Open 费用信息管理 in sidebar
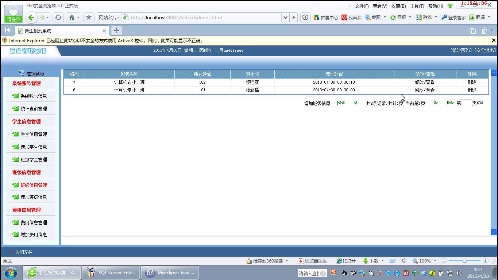This screenshot has width=498, height=280. 34,223
